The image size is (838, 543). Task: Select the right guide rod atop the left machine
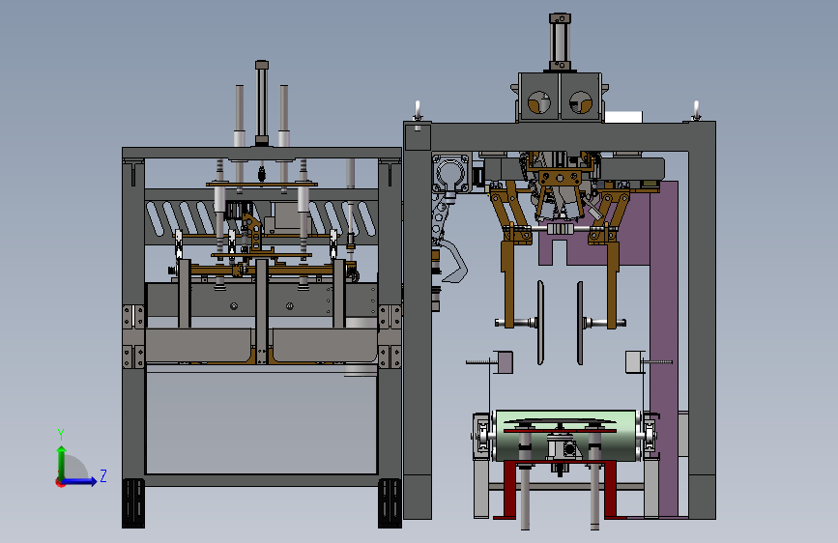point(284,115)
